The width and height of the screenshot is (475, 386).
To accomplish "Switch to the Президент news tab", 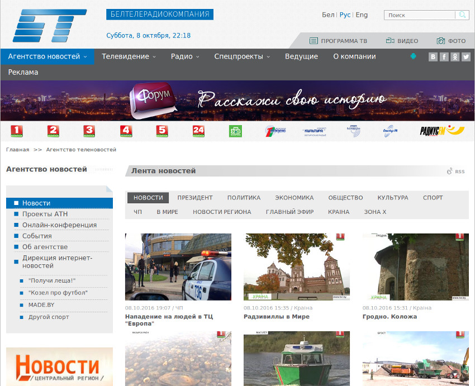I will pyautogui.click(x=195, y=198).
